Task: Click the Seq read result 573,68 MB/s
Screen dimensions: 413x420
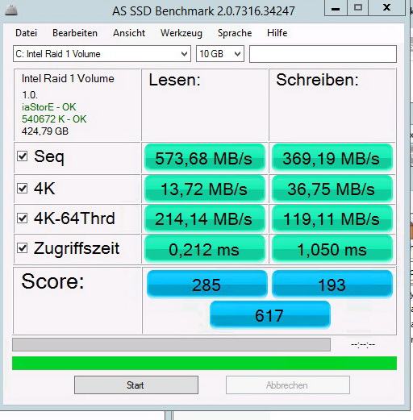Action: point(205,158)
